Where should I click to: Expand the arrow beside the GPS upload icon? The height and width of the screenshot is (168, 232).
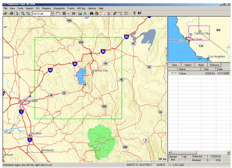coord(130,14)
